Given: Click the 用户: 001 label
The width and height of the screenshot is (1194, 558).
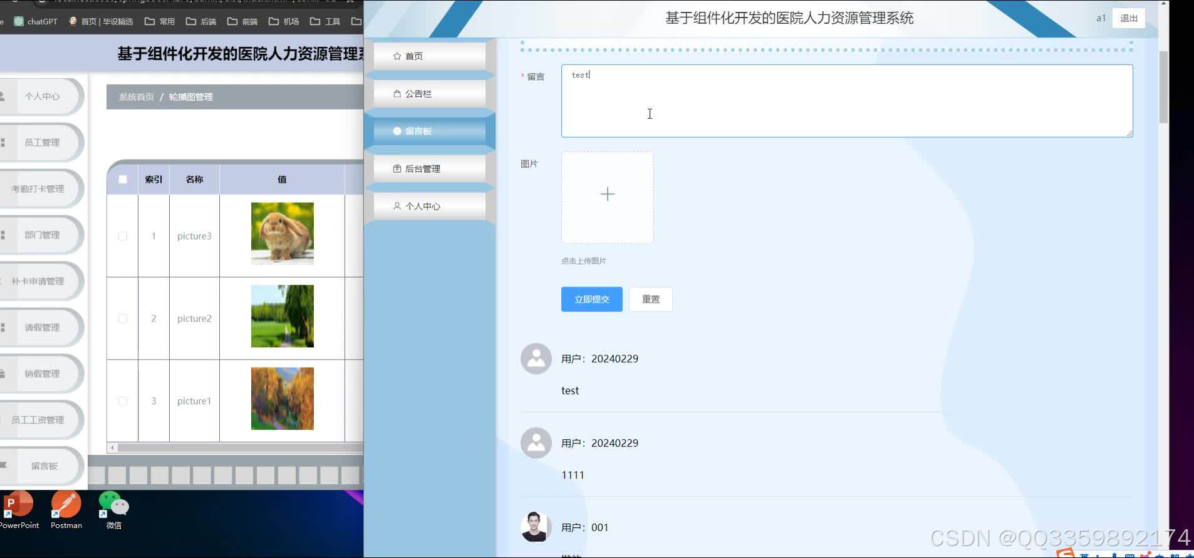Looking at the screenshot, I should (584, 527).
